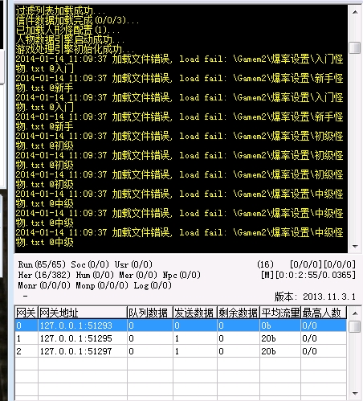Viewport: 363px width, 401px height.
Task: Click the 20b traffic cell in row 2
Action: point(280,351)
